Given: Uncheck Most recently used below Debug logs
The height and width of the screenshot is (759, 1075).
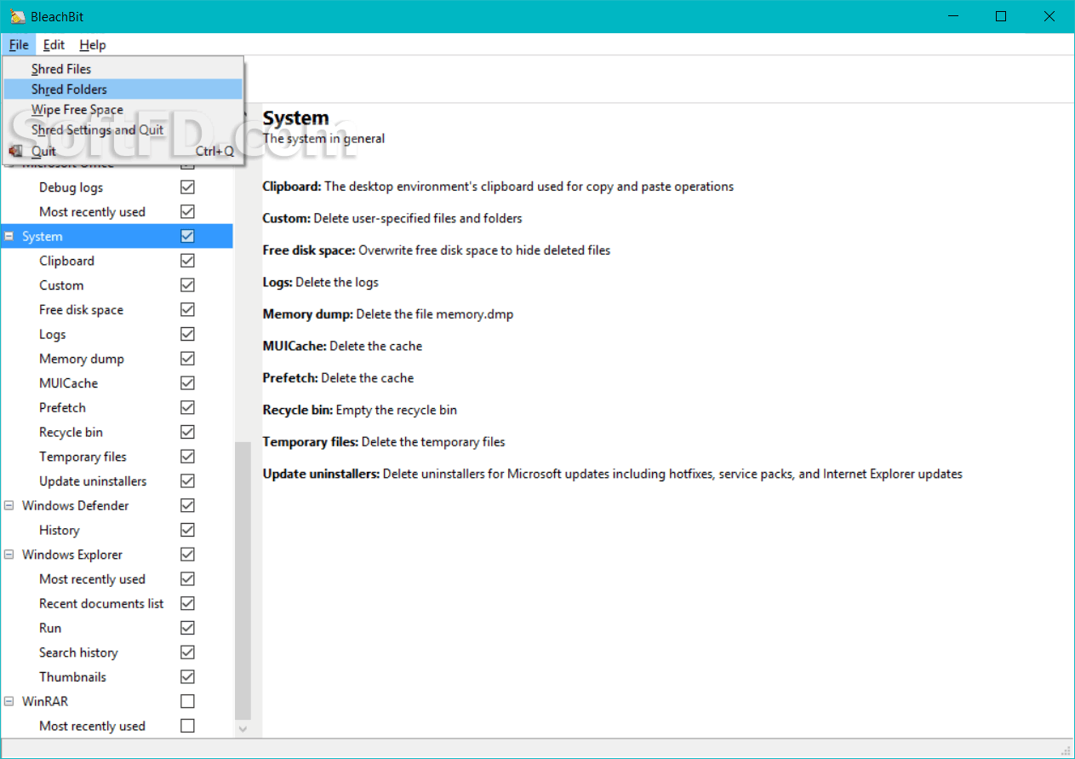Looking at the screenshot, I should coord(188,211).
